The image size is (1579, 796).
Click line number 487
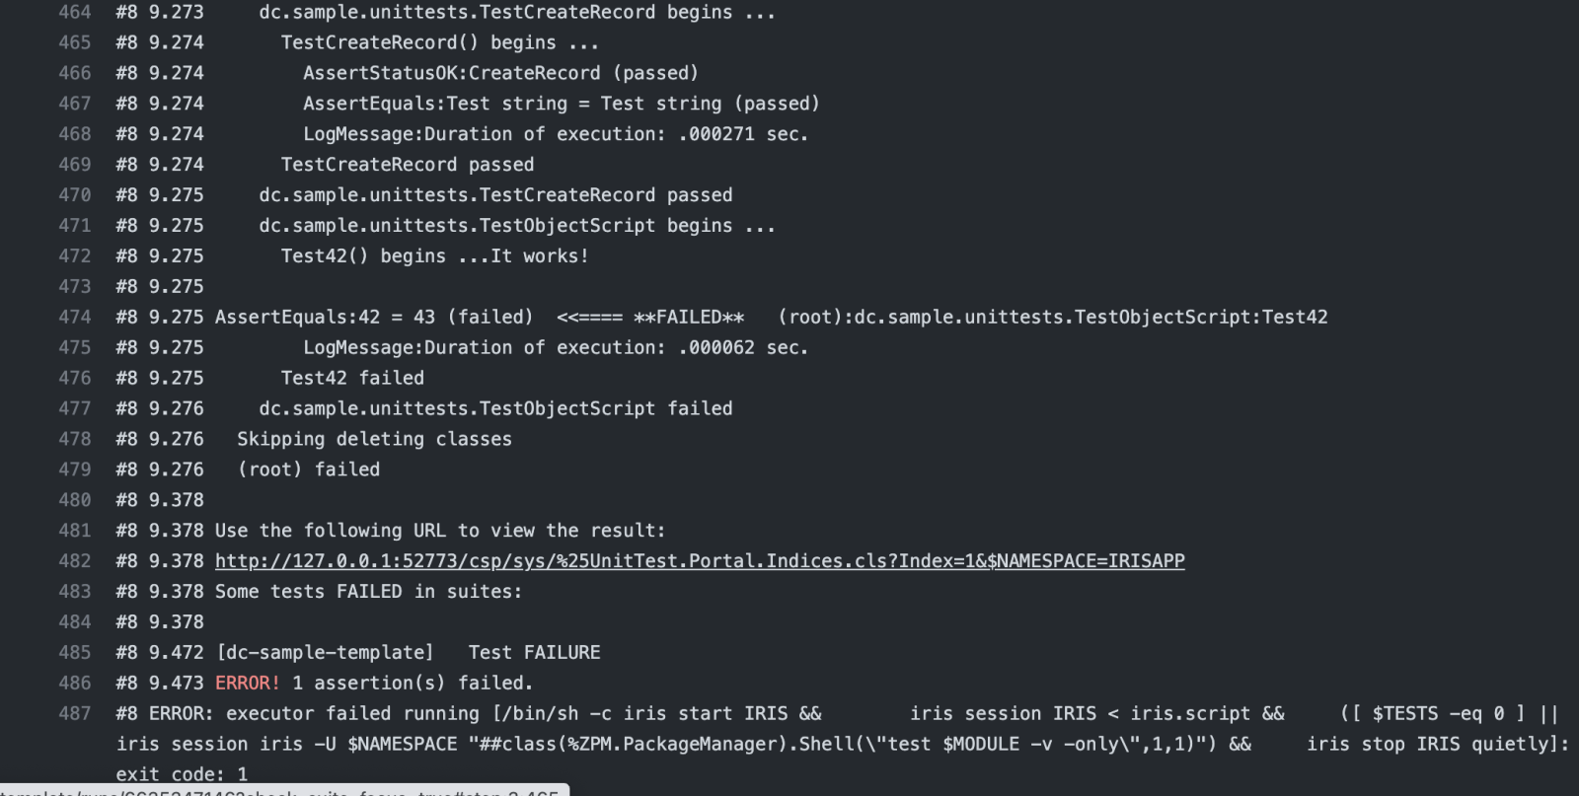(75, 714)
